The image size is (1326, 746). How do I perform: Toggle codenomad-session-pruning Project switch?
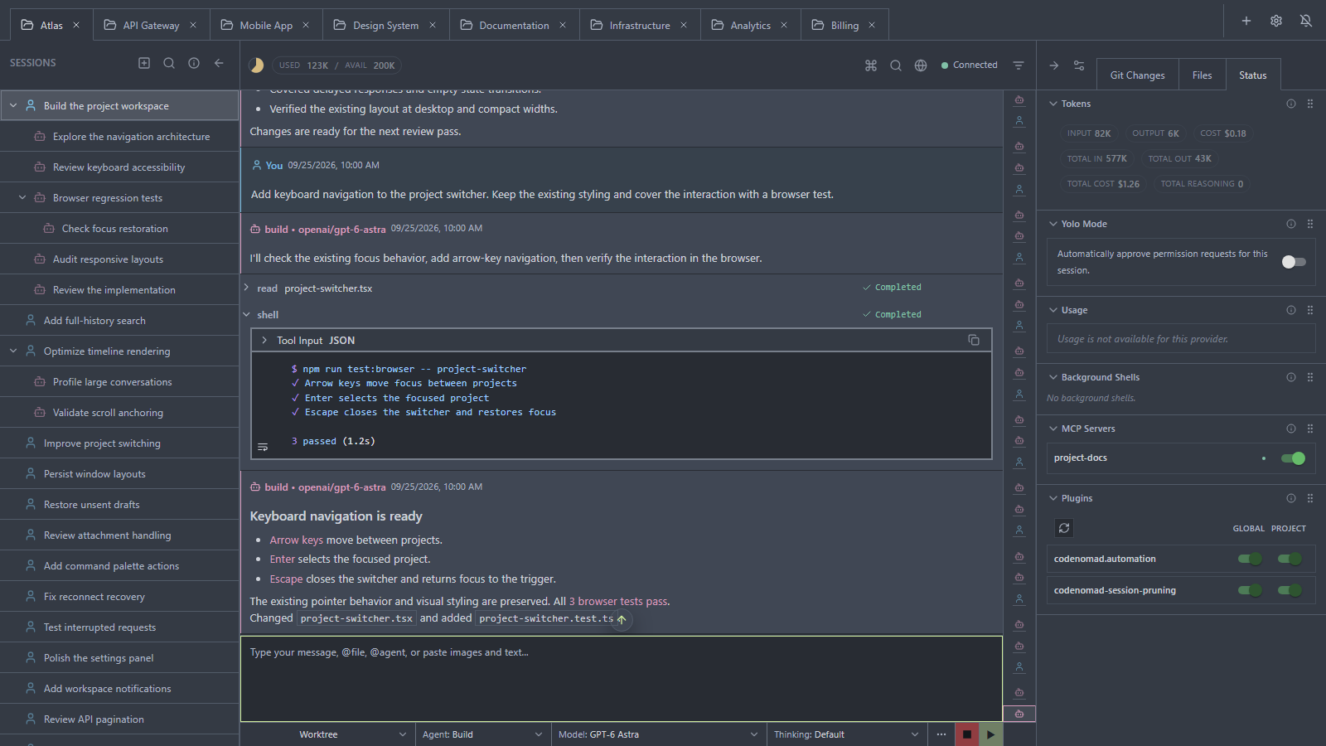tap(1290, 590)
